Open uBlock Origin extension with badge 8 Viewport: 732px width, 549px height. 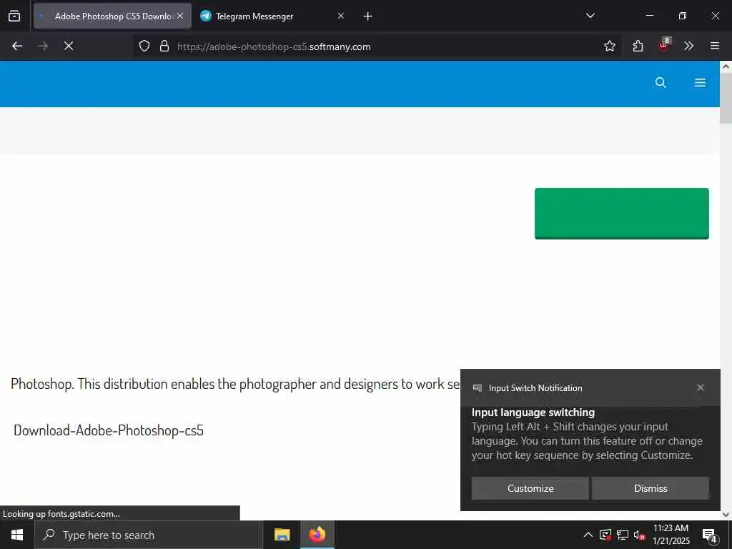click(x=663, y=46)
